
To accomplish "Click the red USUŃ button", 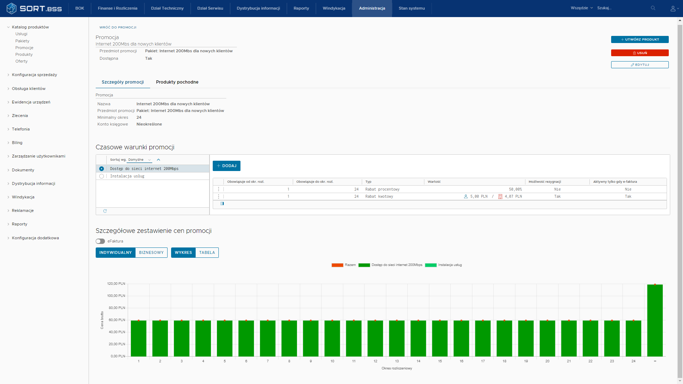I will [x=640, y=53].
